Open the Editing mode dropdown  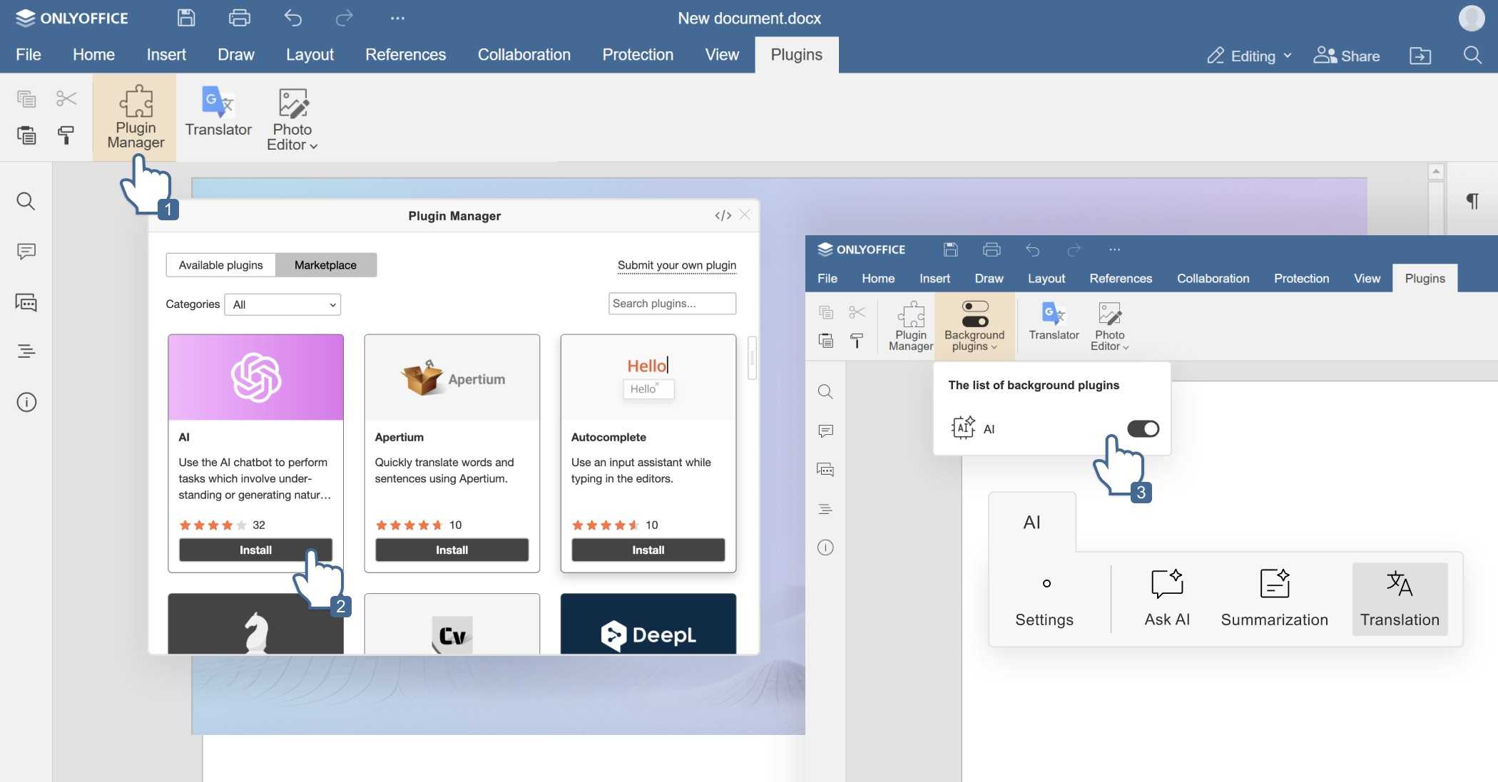pos(1249,56)
